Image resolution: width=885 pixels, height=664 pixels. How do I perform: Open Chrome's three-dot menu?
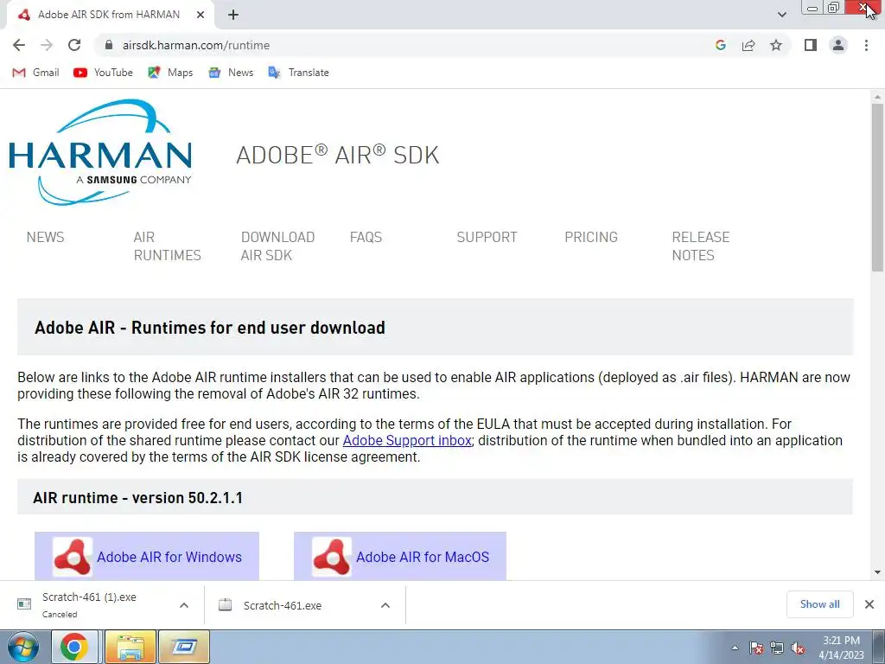click(x=866, y=45)
